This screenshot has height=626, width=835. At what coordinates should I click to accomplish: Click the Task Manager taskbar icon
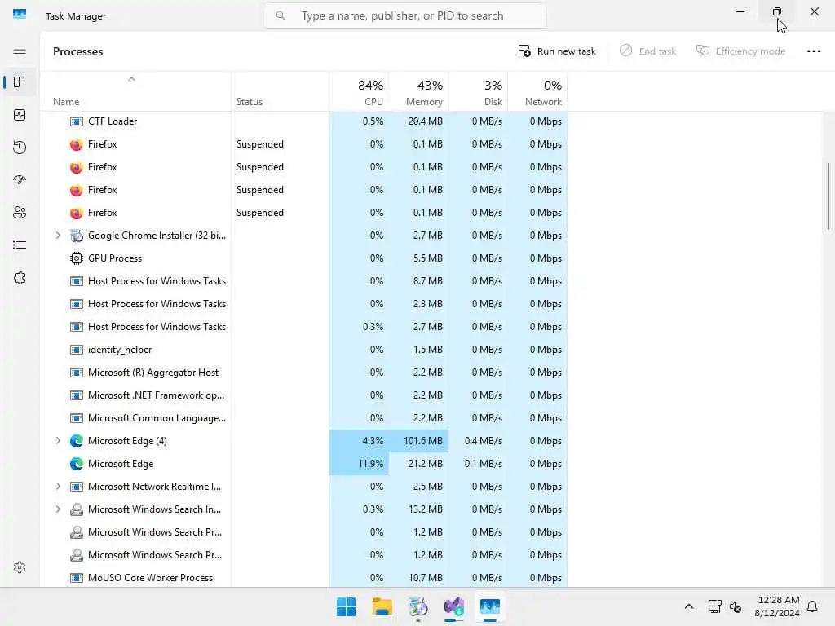[x=490, y=606]
